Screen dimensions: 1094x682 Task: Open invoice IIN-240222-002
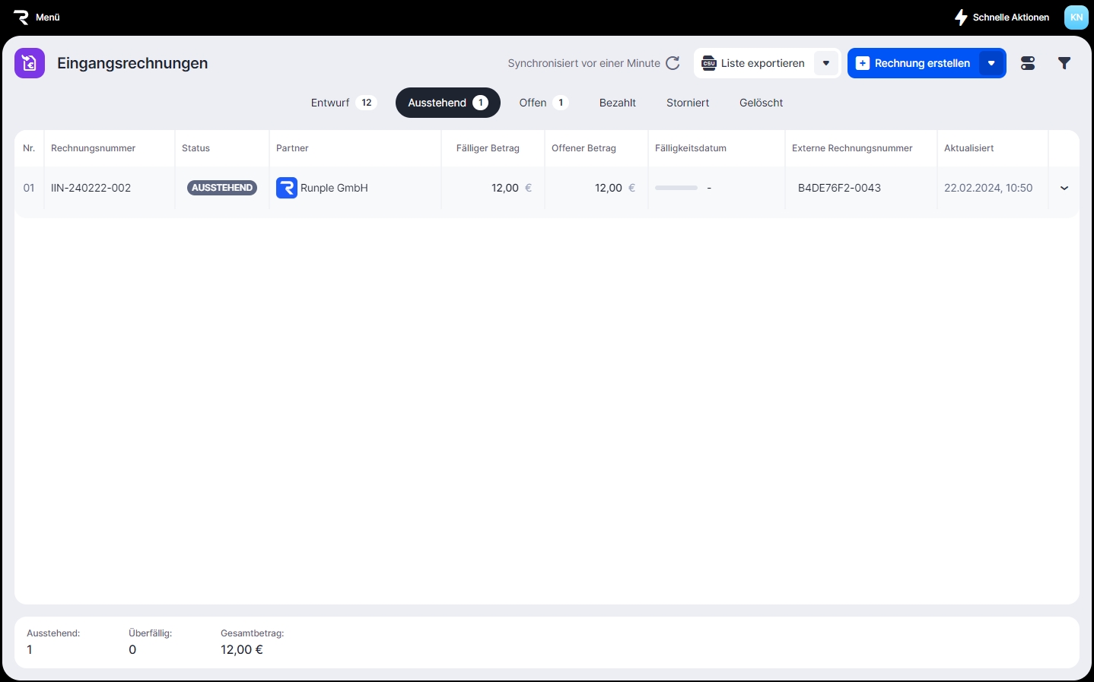pyautogui.click(x=91, y=188)
